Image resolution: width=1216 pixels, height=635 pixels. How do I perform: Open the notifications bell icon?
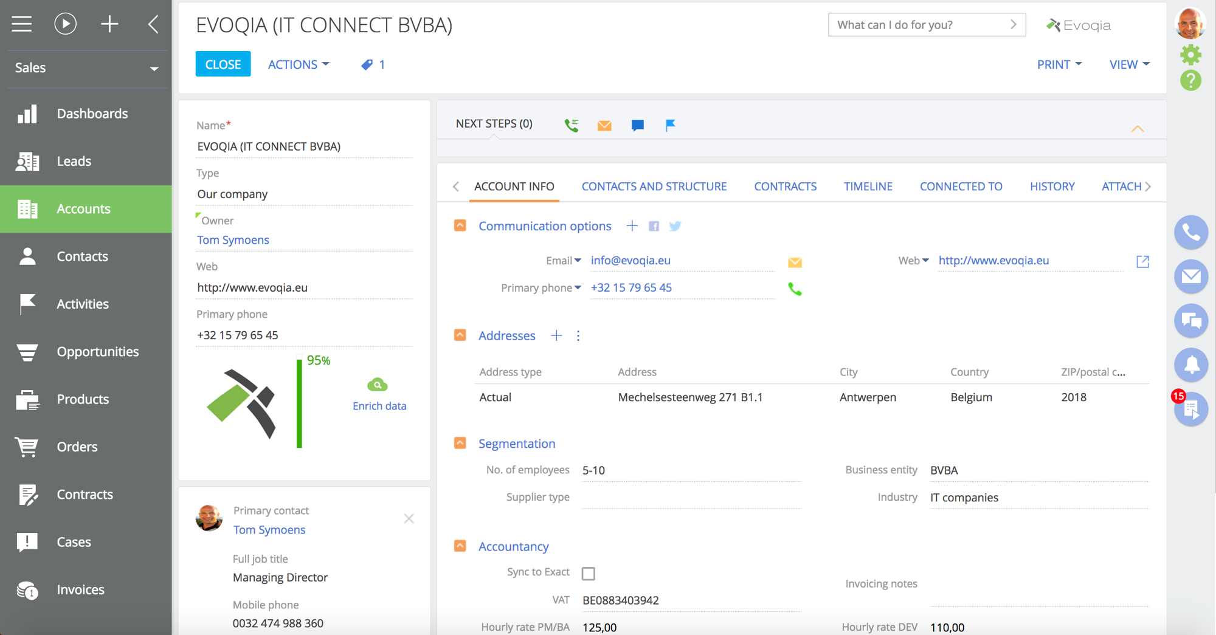(x=1190, y=365)
